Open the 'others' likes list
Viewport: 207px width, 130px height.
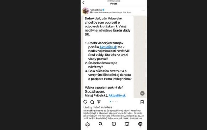point(108,107)
